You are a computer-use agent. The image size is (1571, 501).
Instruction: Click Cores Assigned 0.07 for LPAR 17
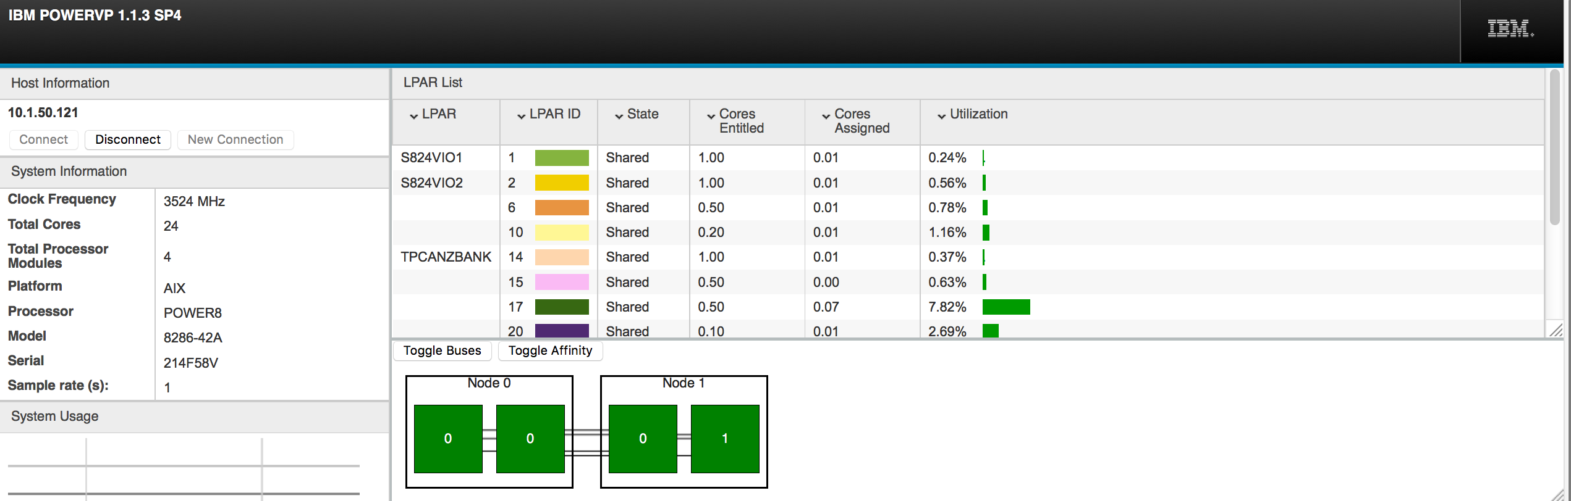pos(826,307)
